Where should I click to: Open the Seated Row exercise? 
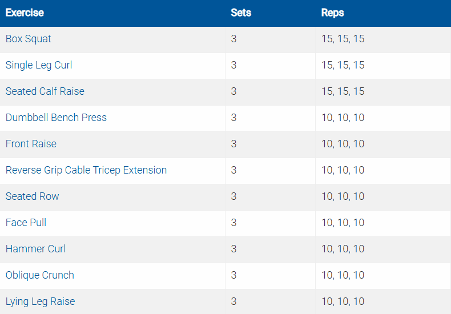click(x=33, y=196)
